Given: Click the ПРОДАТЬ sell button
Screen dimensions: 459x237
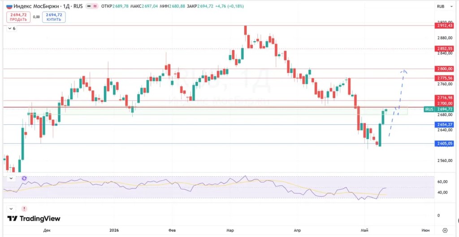Looking at the screenshot, I should point(18,17).
